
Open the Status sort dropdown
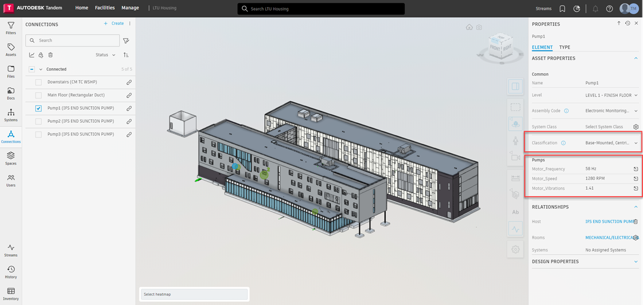(x=106, y=55)
